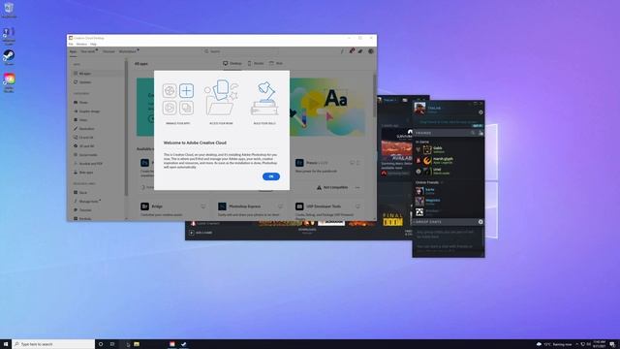Screen dimensions: 620x349
Task: Click OK in the Welcome dialog
Action: point(271,176)
